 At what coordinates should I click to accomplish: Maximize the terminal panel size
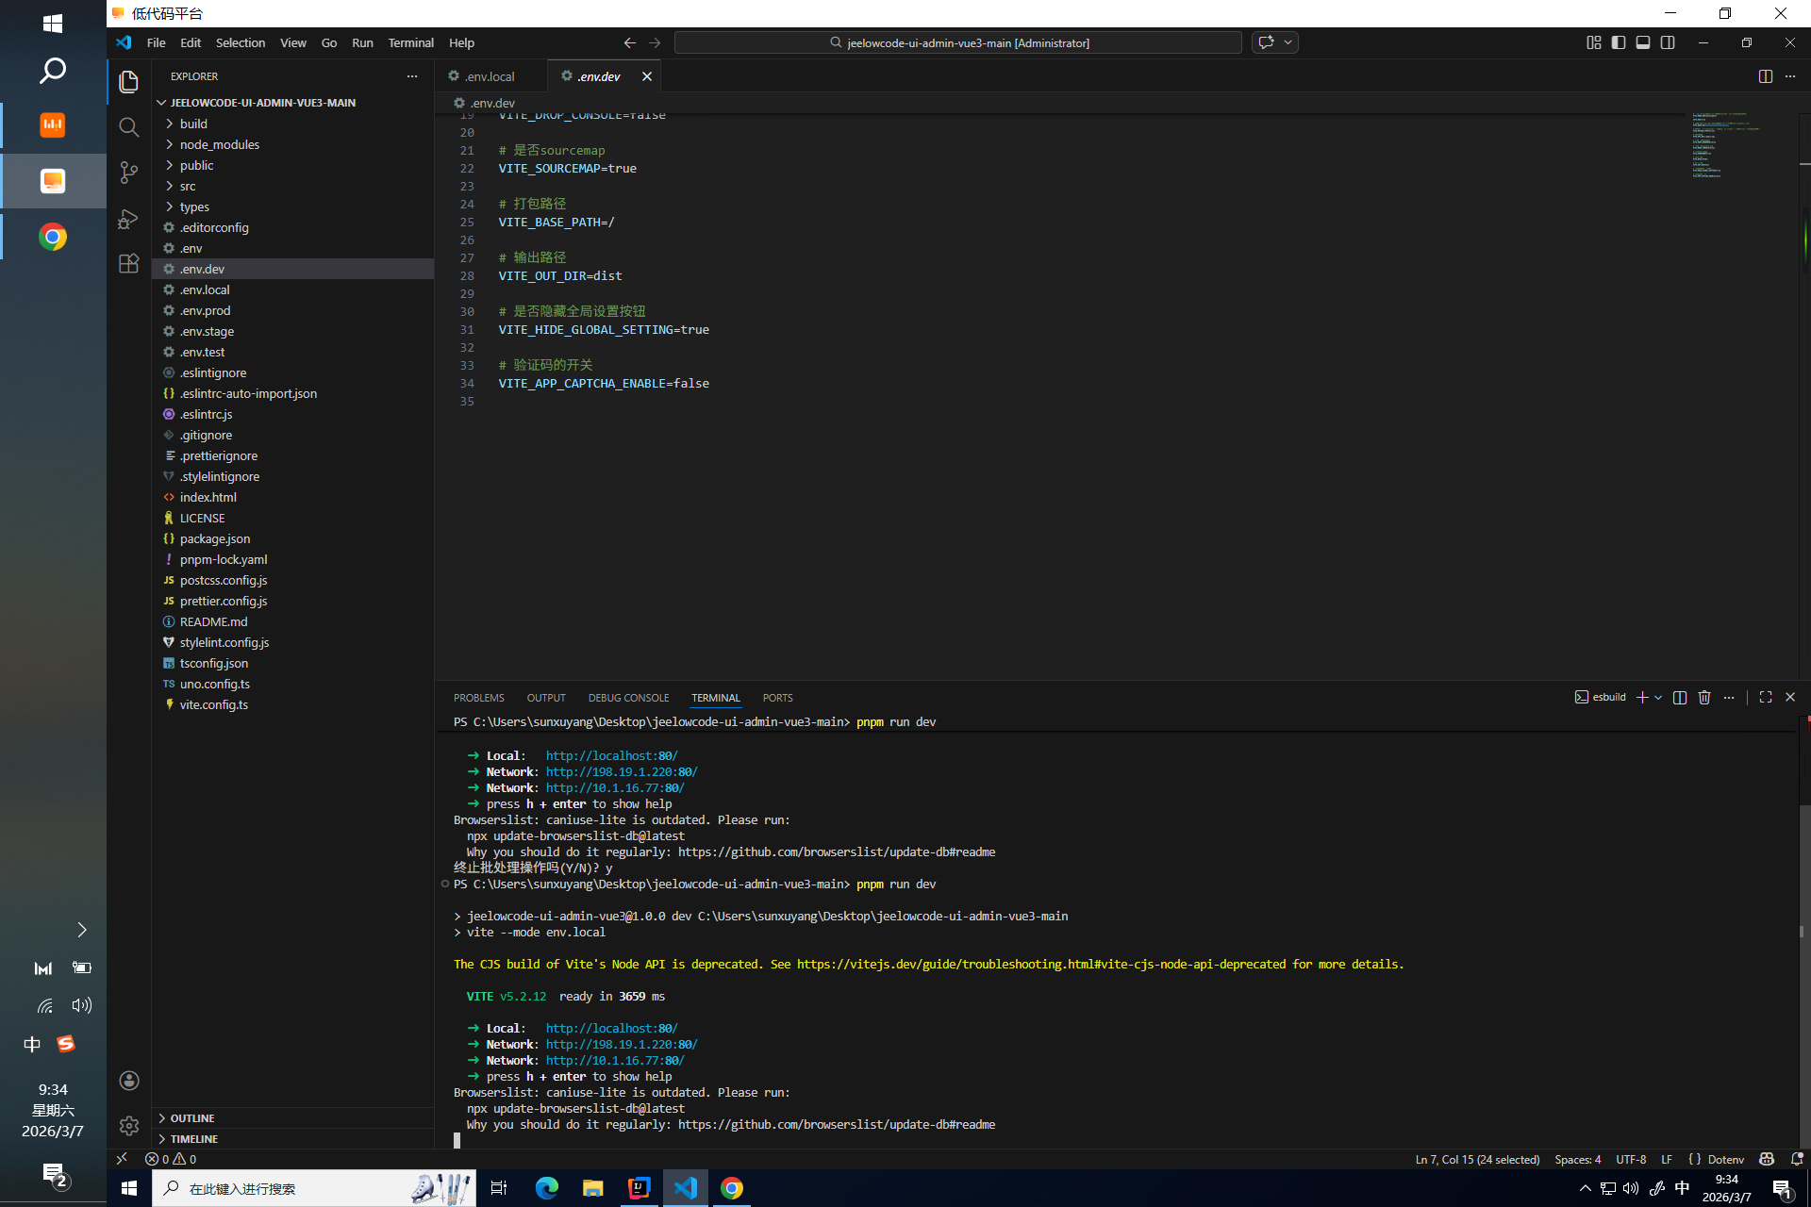[1766, 698]
